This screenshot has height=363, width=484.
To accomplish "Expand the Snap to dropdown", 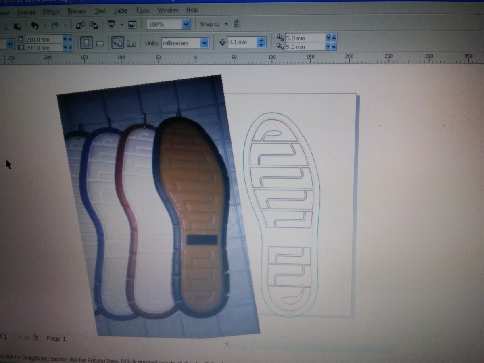I will pos(226,24).
